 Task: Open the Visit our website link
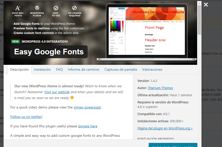pos(57,92)
